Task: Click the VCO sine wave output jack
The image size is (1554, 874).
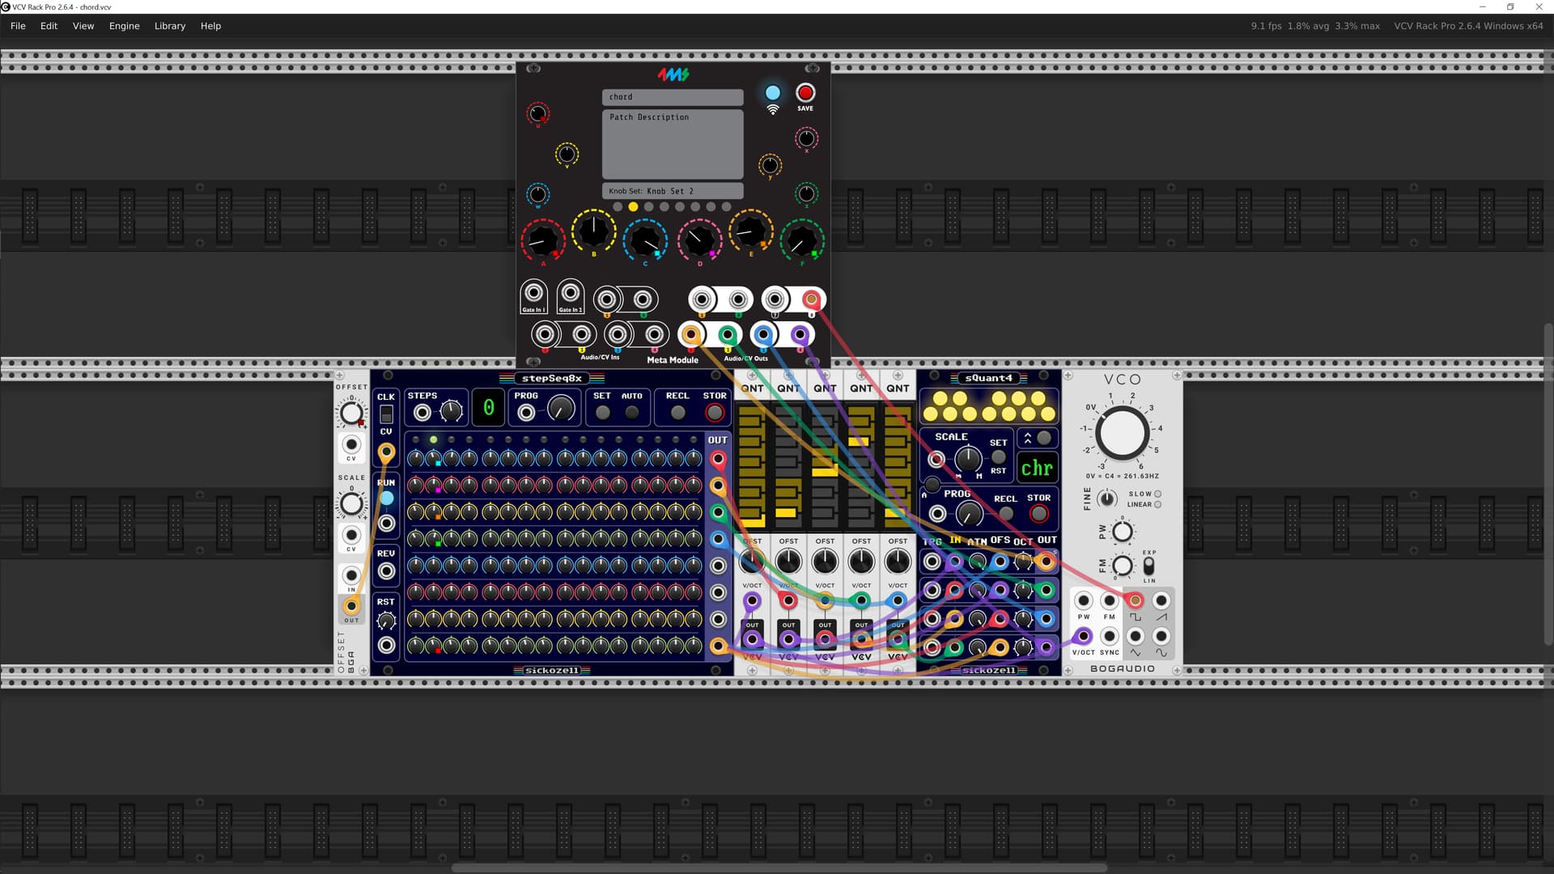Action: point(1161,636)
